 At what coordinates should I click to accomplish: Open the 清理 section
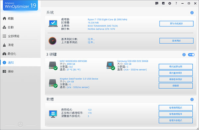tap(20, 45)
